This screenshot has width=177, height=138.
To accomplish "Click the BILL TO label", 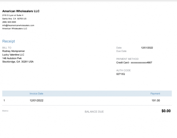I will click(7, 48).
